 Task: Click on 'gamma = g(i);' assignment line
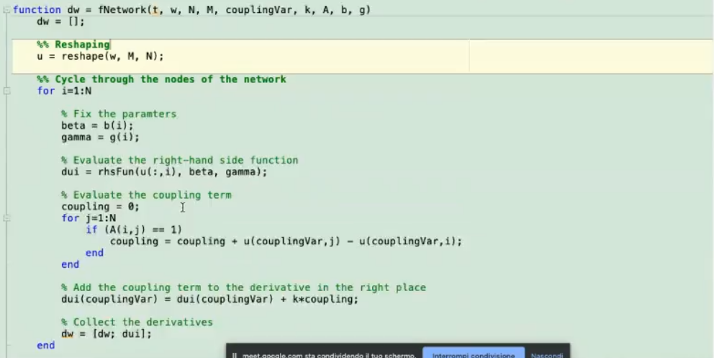click(100, 137)
